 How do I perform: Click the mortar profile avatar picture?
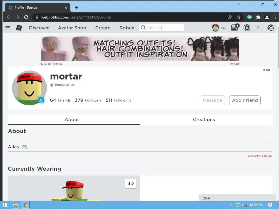point(29,88)
